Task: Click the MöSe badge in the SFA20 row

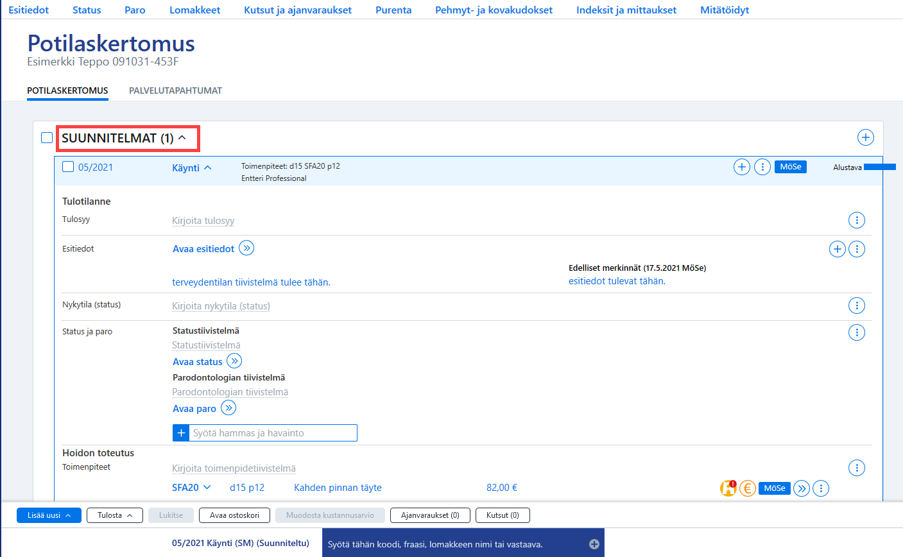Action: coord(775,488)
